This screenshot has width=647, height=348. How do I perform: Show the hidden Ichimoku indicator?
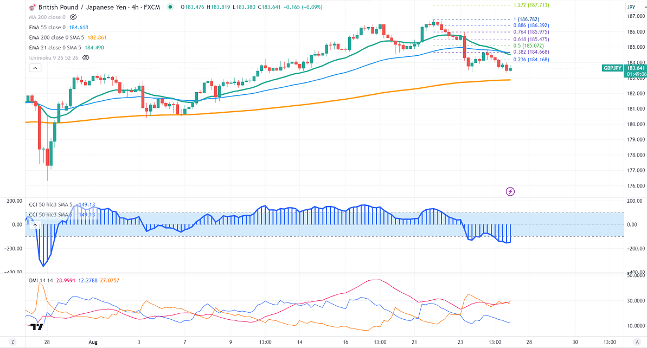click(x=85, y=57)
